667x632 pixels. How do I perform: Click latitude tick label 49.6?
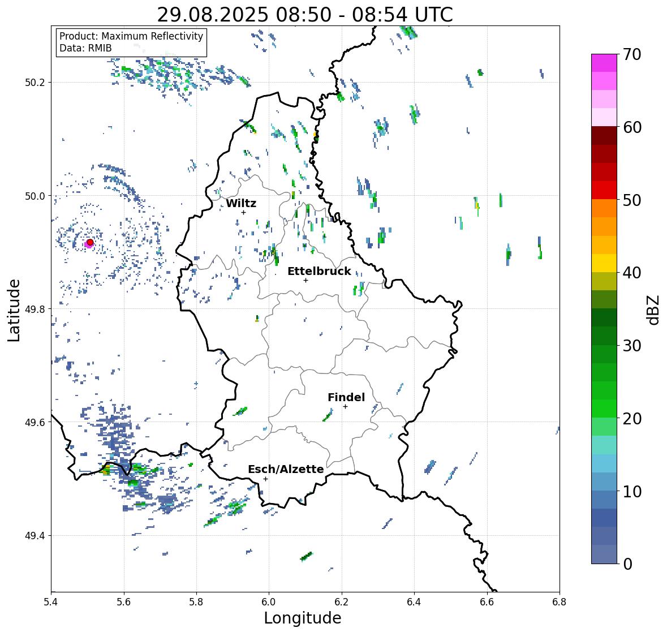pyautogui.click(x=35, y=422)
